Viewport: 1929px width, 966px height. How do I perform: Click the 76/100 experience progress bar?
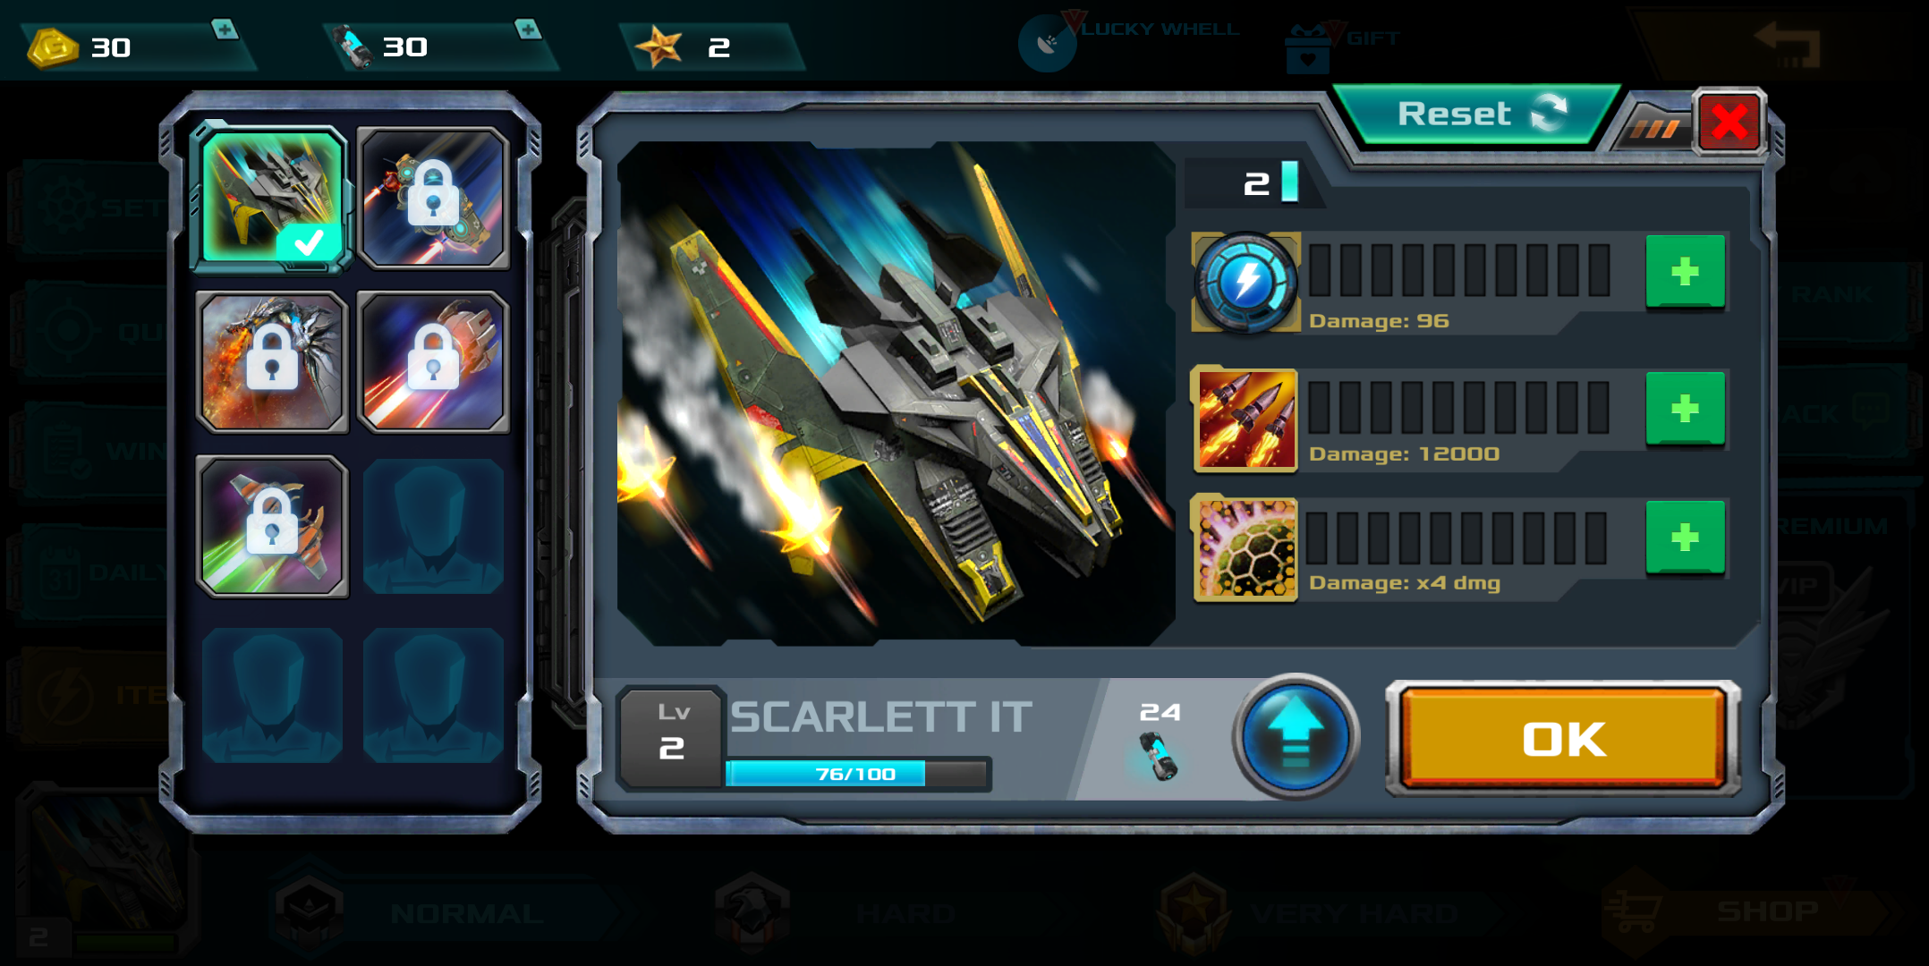857,774
